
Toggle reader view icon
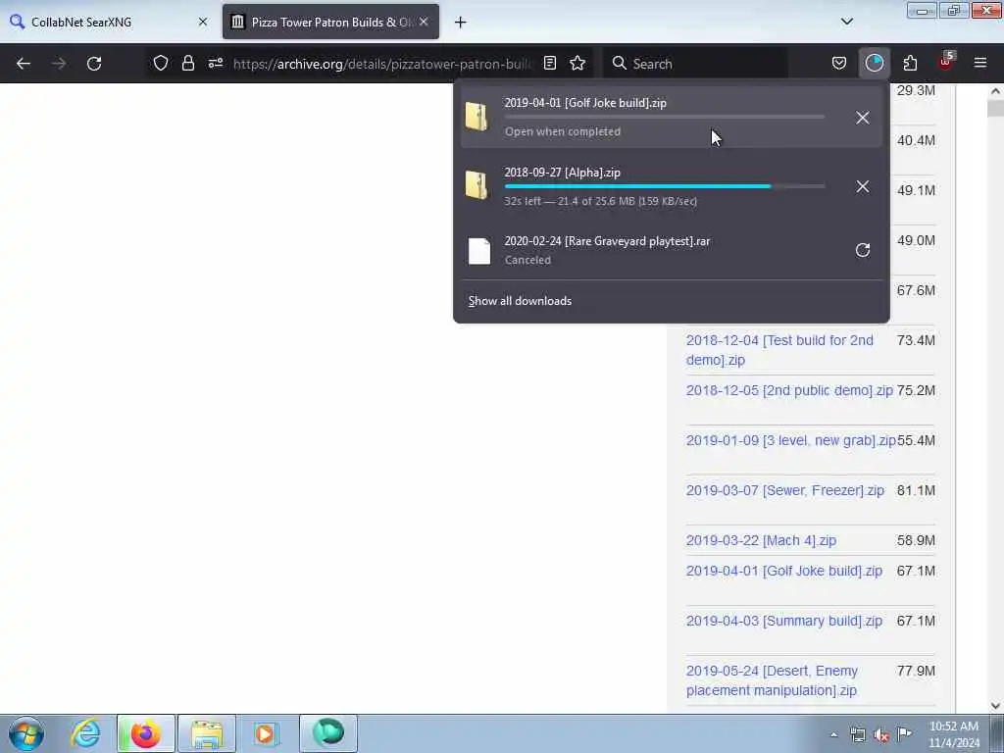point(549,63)
